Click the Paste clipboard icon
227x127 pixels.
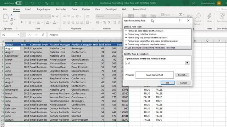pos(6,17)
